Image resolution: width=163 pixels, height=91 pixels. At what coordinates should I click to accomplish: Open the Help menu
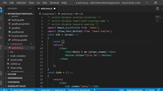click(x=64, y=3)
